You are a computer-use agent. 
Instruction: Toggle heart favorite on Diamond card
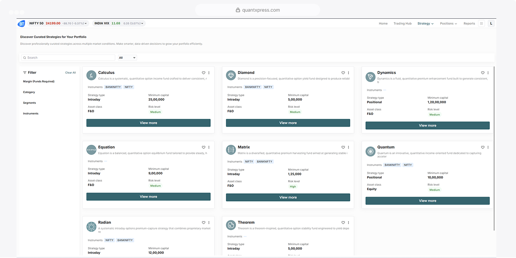[343, 72]
